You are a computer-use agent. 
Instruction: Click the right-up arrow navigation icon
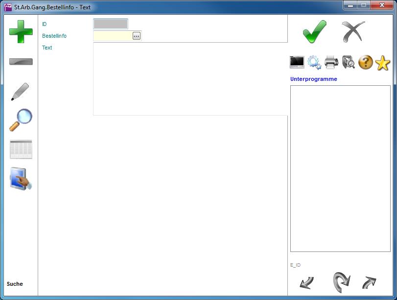[369, 283]
